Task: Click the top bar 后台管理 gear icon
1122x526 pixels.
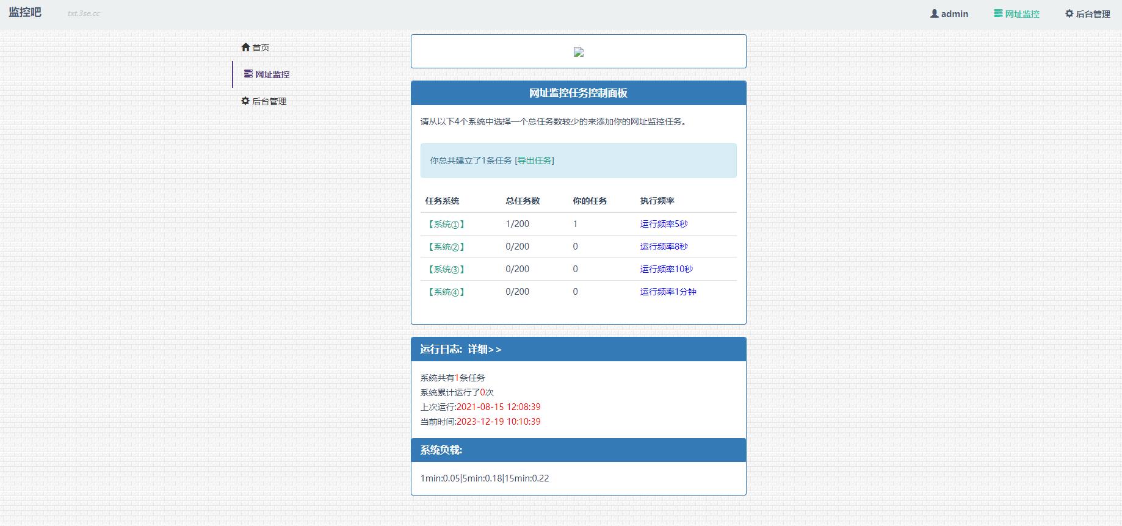Action: pos(1069,13)
